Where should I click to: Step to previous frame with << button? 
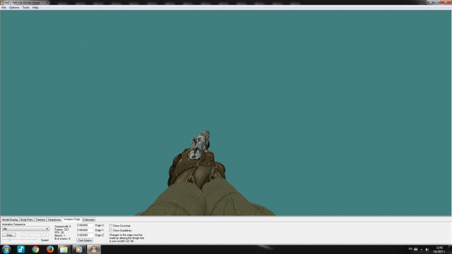[x=24, y=235]
